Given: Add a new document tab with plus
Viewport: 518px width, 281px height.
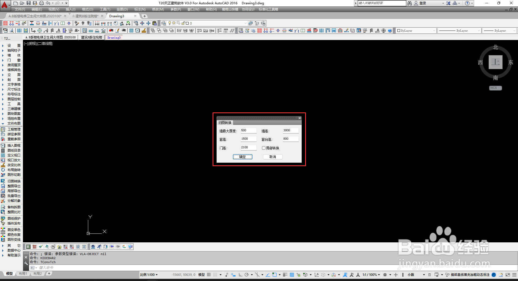Looking at the screenshot, I should tap(145, 16).
